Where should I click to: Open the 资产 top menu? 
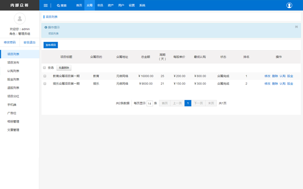tap(111, 5)
